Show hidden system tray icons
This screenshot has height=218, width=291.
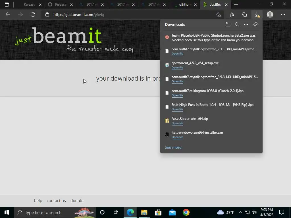point(240,212)
